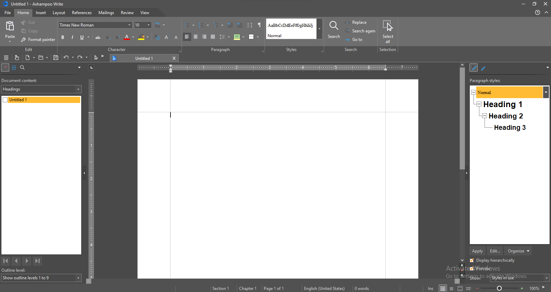Apply strikethrough text formatting
Viewport: 551px width, 292px height.
tap(98, 37)
